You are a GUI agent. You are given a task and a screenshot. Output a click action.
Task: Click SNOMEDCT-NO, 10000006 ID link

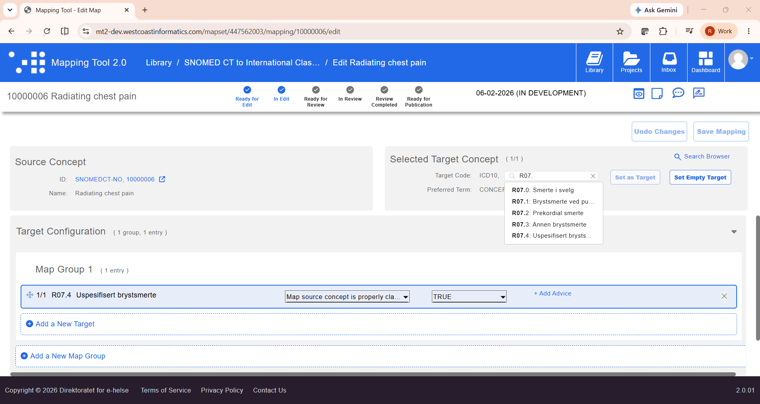coord(115,179)
